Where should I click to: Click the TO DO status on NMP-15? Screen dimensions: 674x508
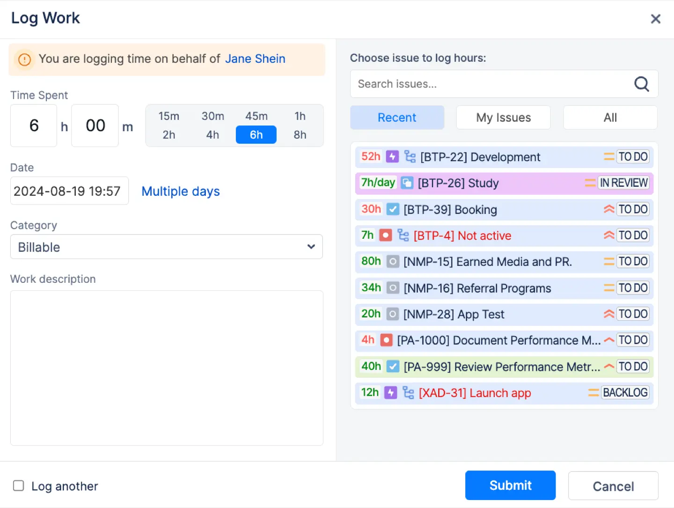(x=633, y=261)
